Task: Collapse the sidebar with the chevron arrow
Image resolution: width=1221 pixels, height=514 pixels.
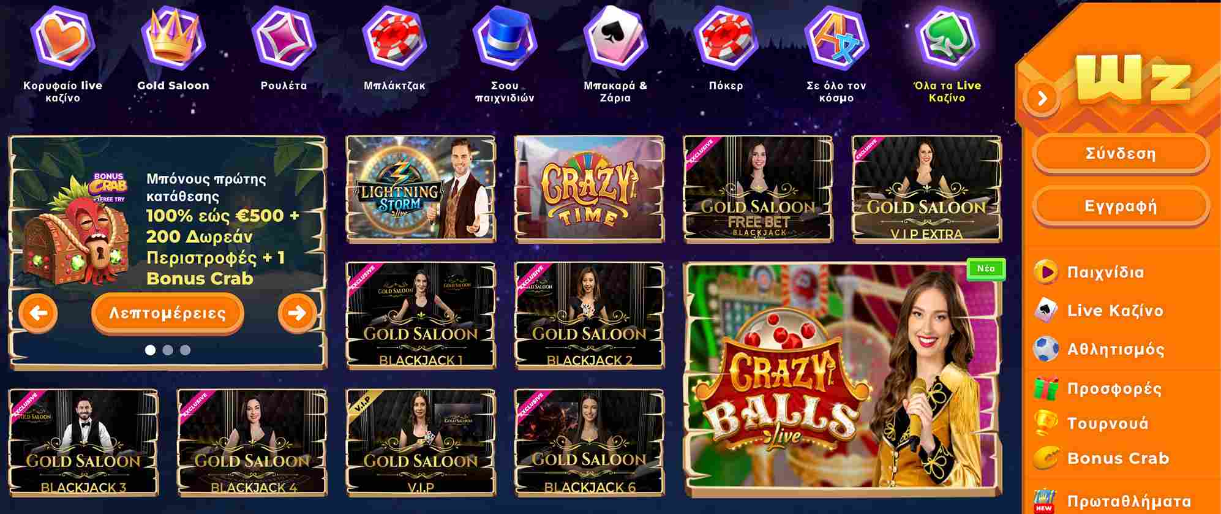Action: click(1042, 97)
